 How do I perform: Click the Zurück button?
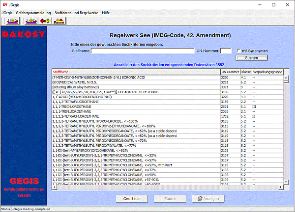coord(170,199)
